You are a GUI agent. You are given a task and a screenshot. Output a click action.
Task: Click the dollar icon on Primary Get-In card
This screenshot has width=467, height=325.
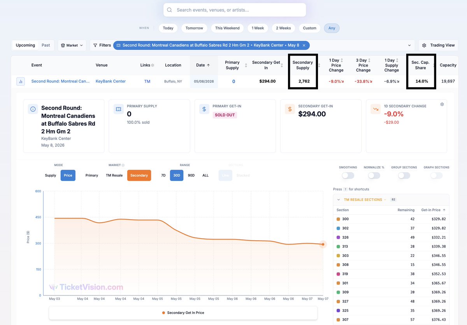pos(204,109)
